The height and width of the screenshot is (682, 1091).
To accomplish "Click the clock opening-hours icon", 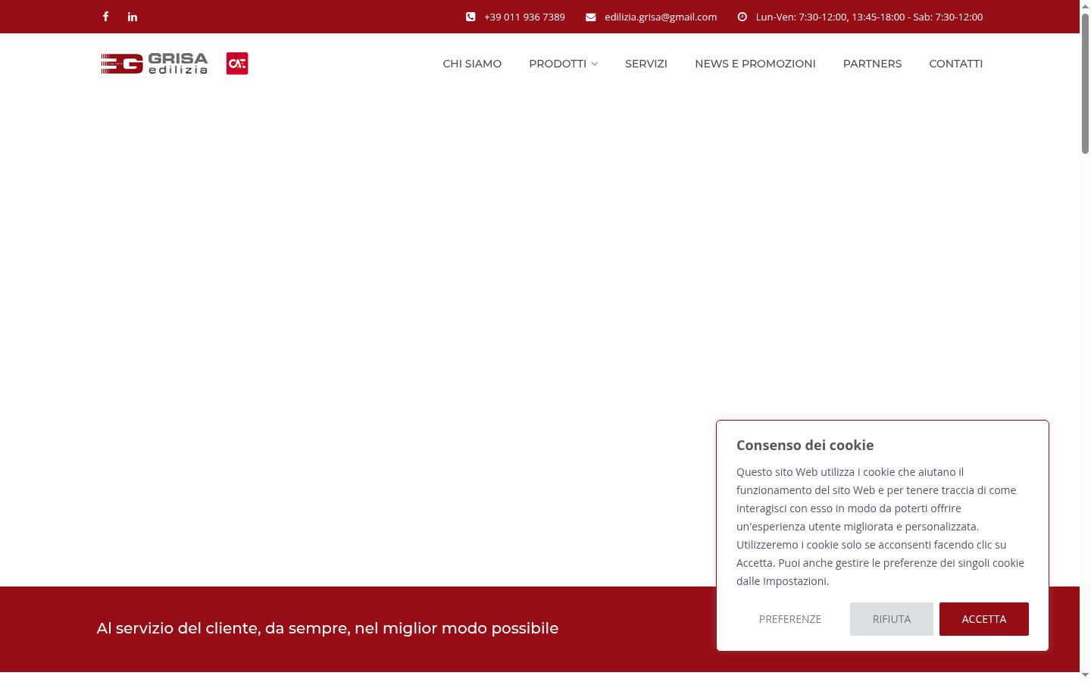I will point(742,17).
